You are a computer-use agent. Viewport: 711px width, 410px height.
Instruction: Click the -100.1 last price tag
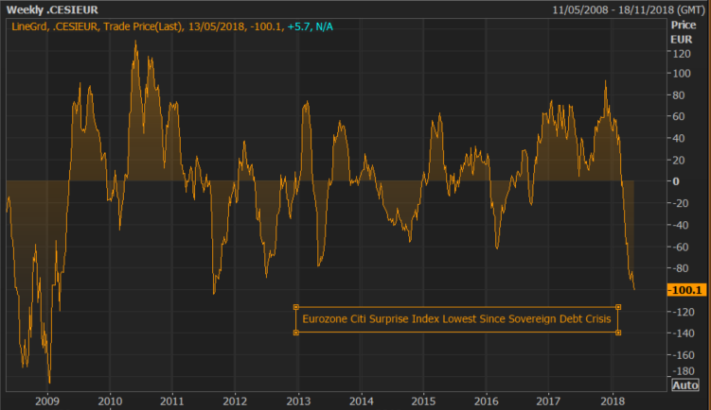686,290
